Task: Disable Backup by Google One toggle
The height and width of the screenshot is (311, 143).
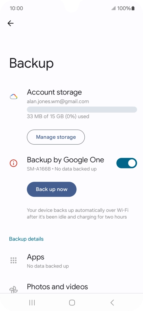Action: (x=127, y=163)
